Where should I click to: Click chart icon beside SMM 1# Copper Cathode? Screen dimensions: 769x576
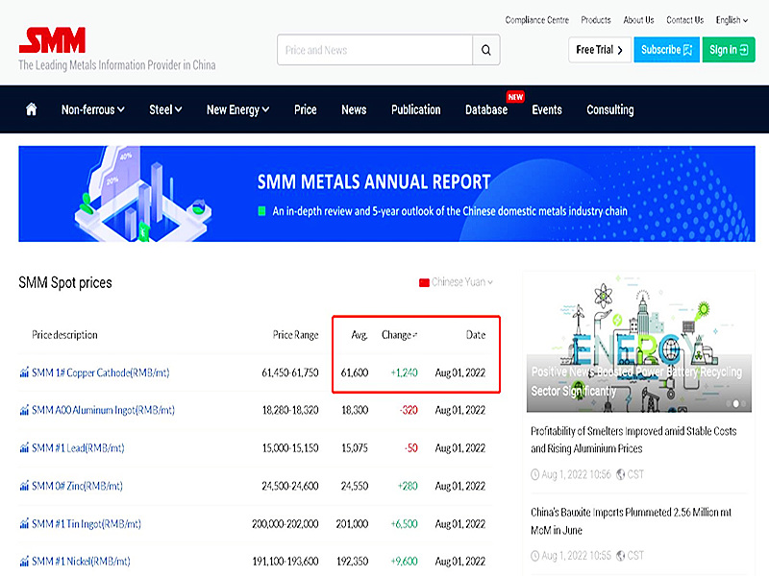coord(24,372)
